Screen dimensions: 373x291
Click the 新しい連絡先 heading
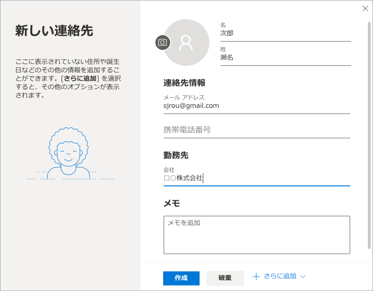click(x=54, y=31)
